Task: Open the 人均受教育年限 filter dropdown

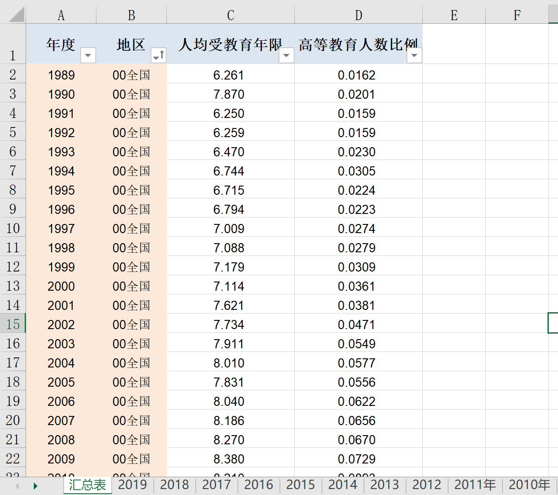Action: 287,55
